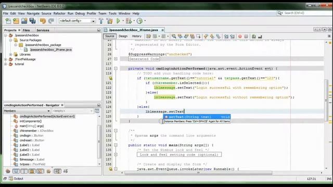Open the default config dropdown
This screenshot has width=333, height=187.
pyautogui.click(x=77, y=21)
